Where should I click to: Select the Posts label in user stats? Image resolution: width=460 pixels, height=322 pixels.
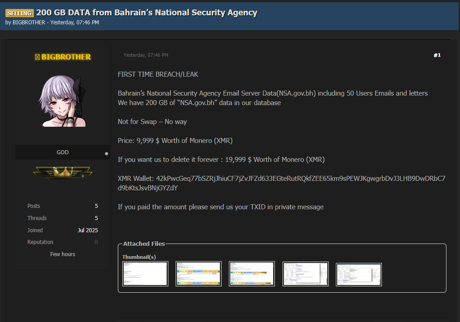coord(34,206)
